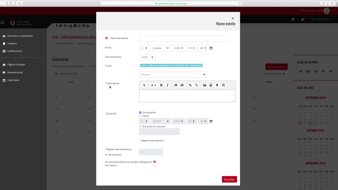Open the paragraph styles dropdown in editor toolbar
The height and width of the screenshot is (190, 338).
[x=153, y=85]
